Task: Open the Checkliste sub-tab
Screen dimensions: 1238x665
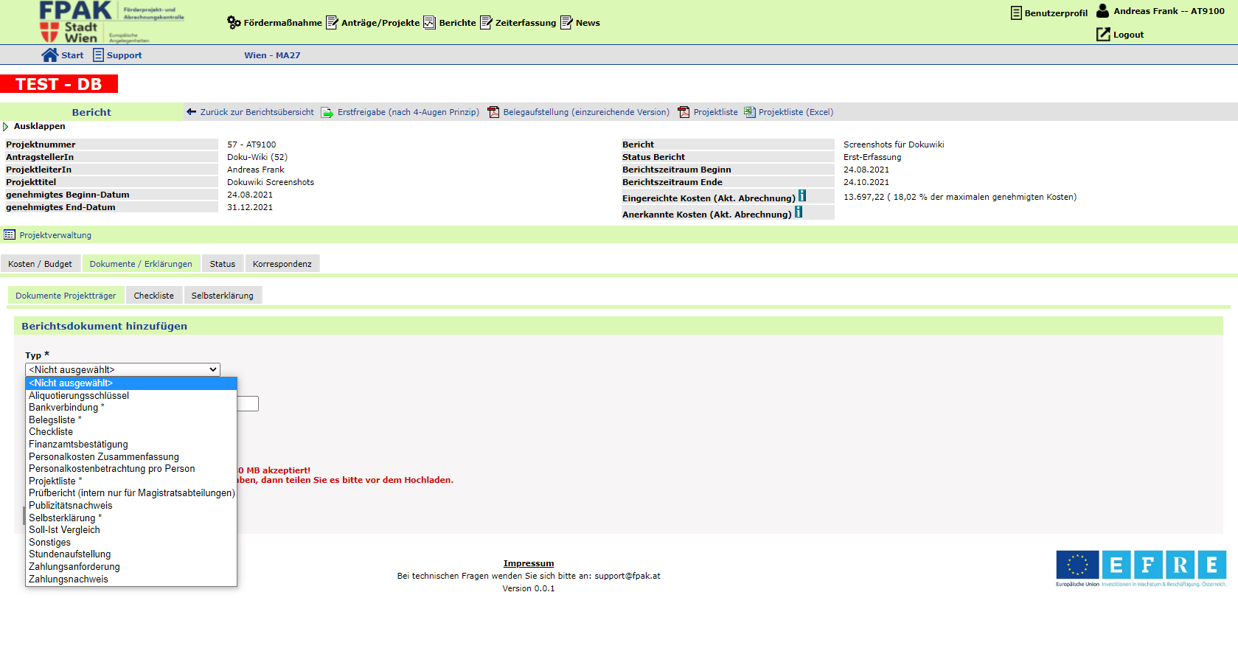Action: point(153,296)
